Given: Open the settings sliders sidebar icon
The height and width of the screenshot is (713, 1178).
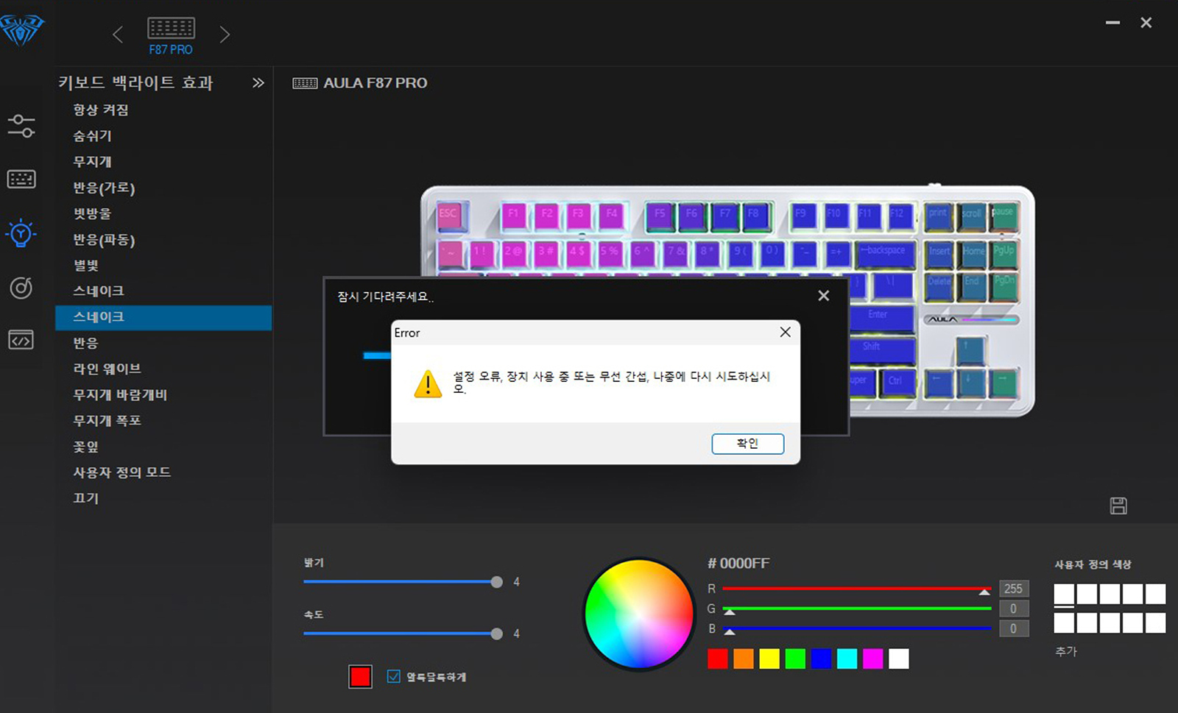Looking at the screenshot, I should [21, 126].
